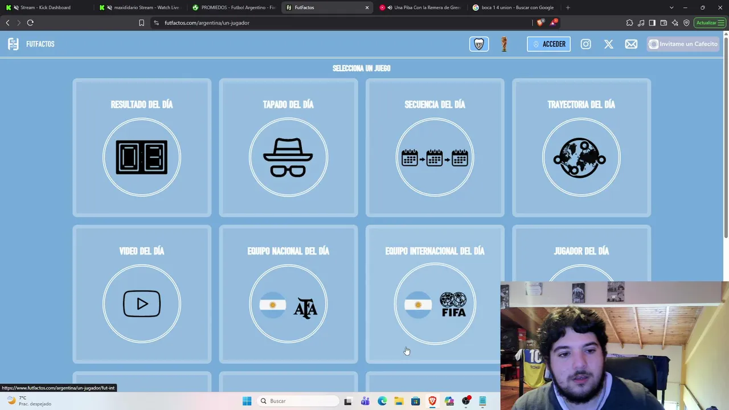Click the Invitame un Cafecito button

(x=683, y=44)
